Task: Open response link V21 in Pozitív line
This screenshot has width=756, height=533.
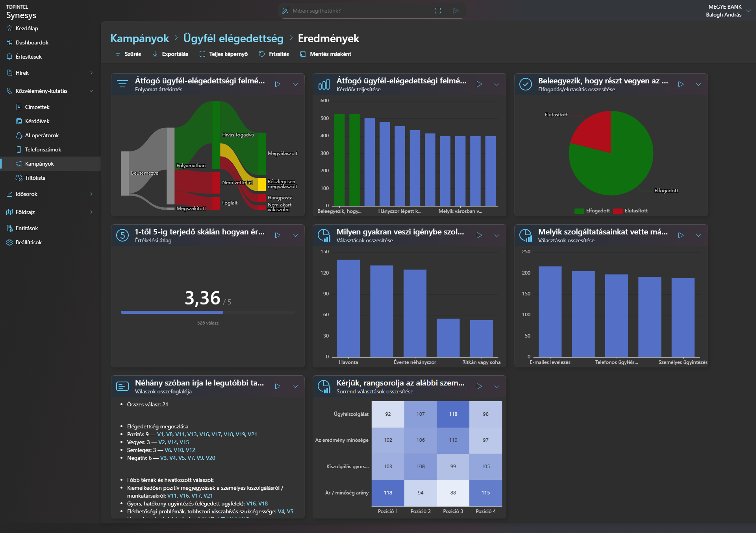Action: coord(252,434)
